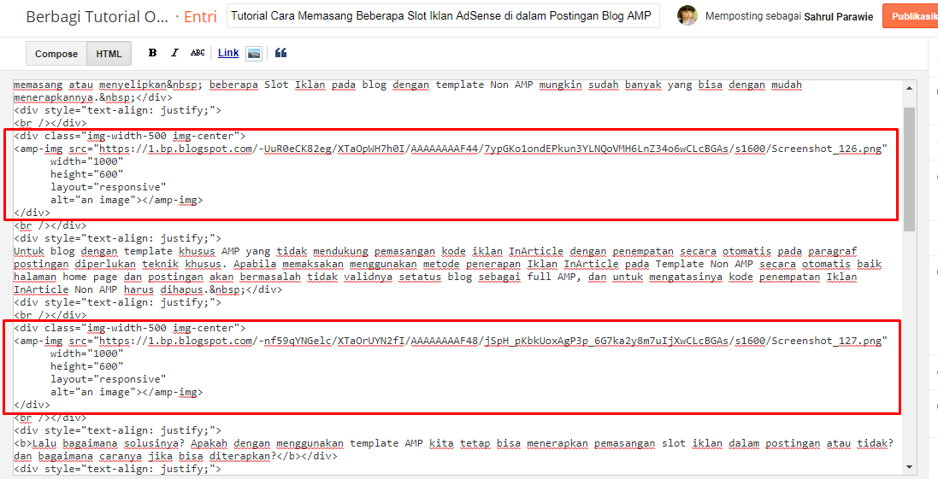The image size is (938, 479).
Task: Select the HTML editing mode tab
Action: pyautogui.click(x=109, y=54)
